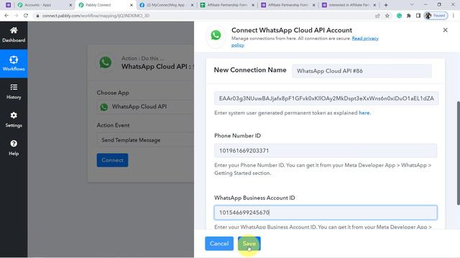Go back in browser history
The image size is (460, 258).
(x=6, y=16)
